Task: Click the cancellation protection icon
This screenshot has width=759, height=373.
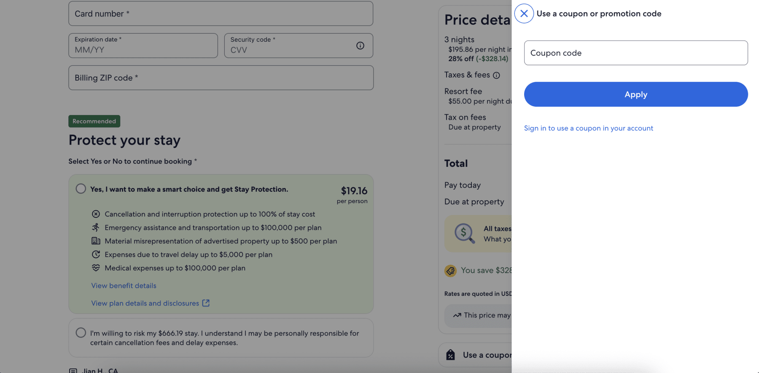Action: 96,214
